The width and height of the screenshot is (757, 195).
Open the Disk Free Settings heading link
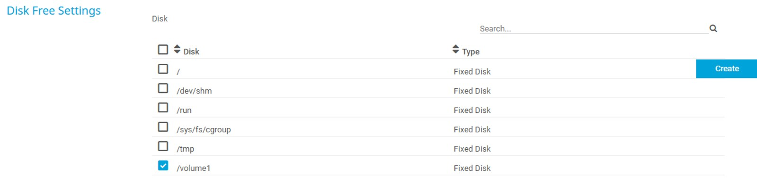53,10
